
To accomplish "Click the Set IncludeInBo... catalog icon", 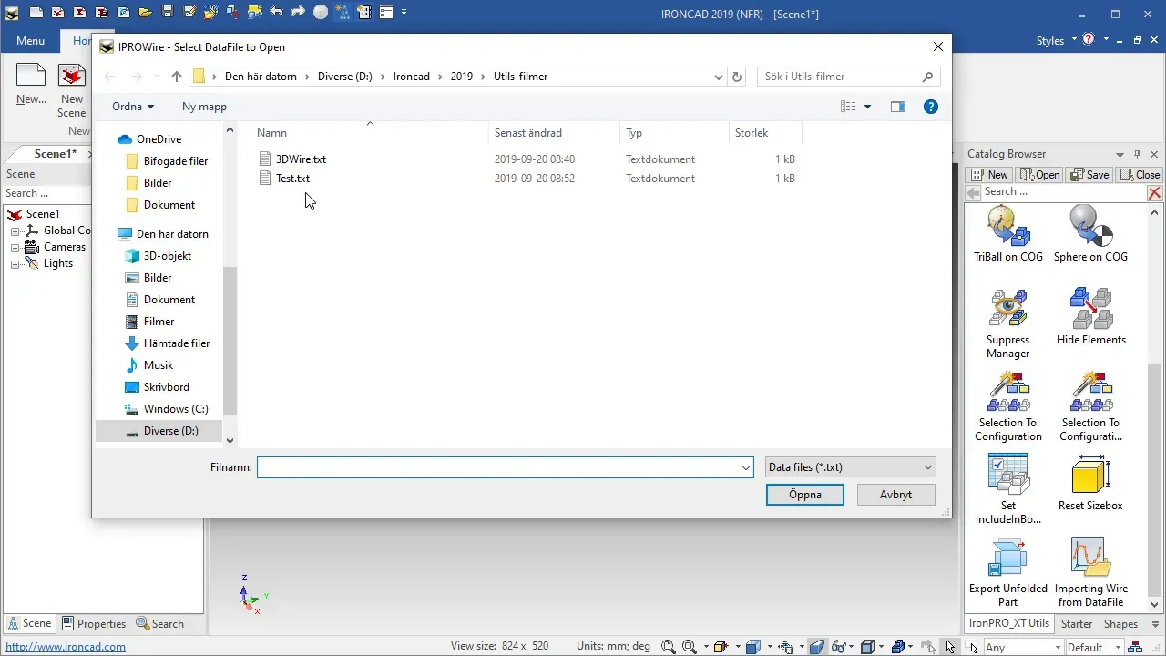I will click(x=1007, y=475).
